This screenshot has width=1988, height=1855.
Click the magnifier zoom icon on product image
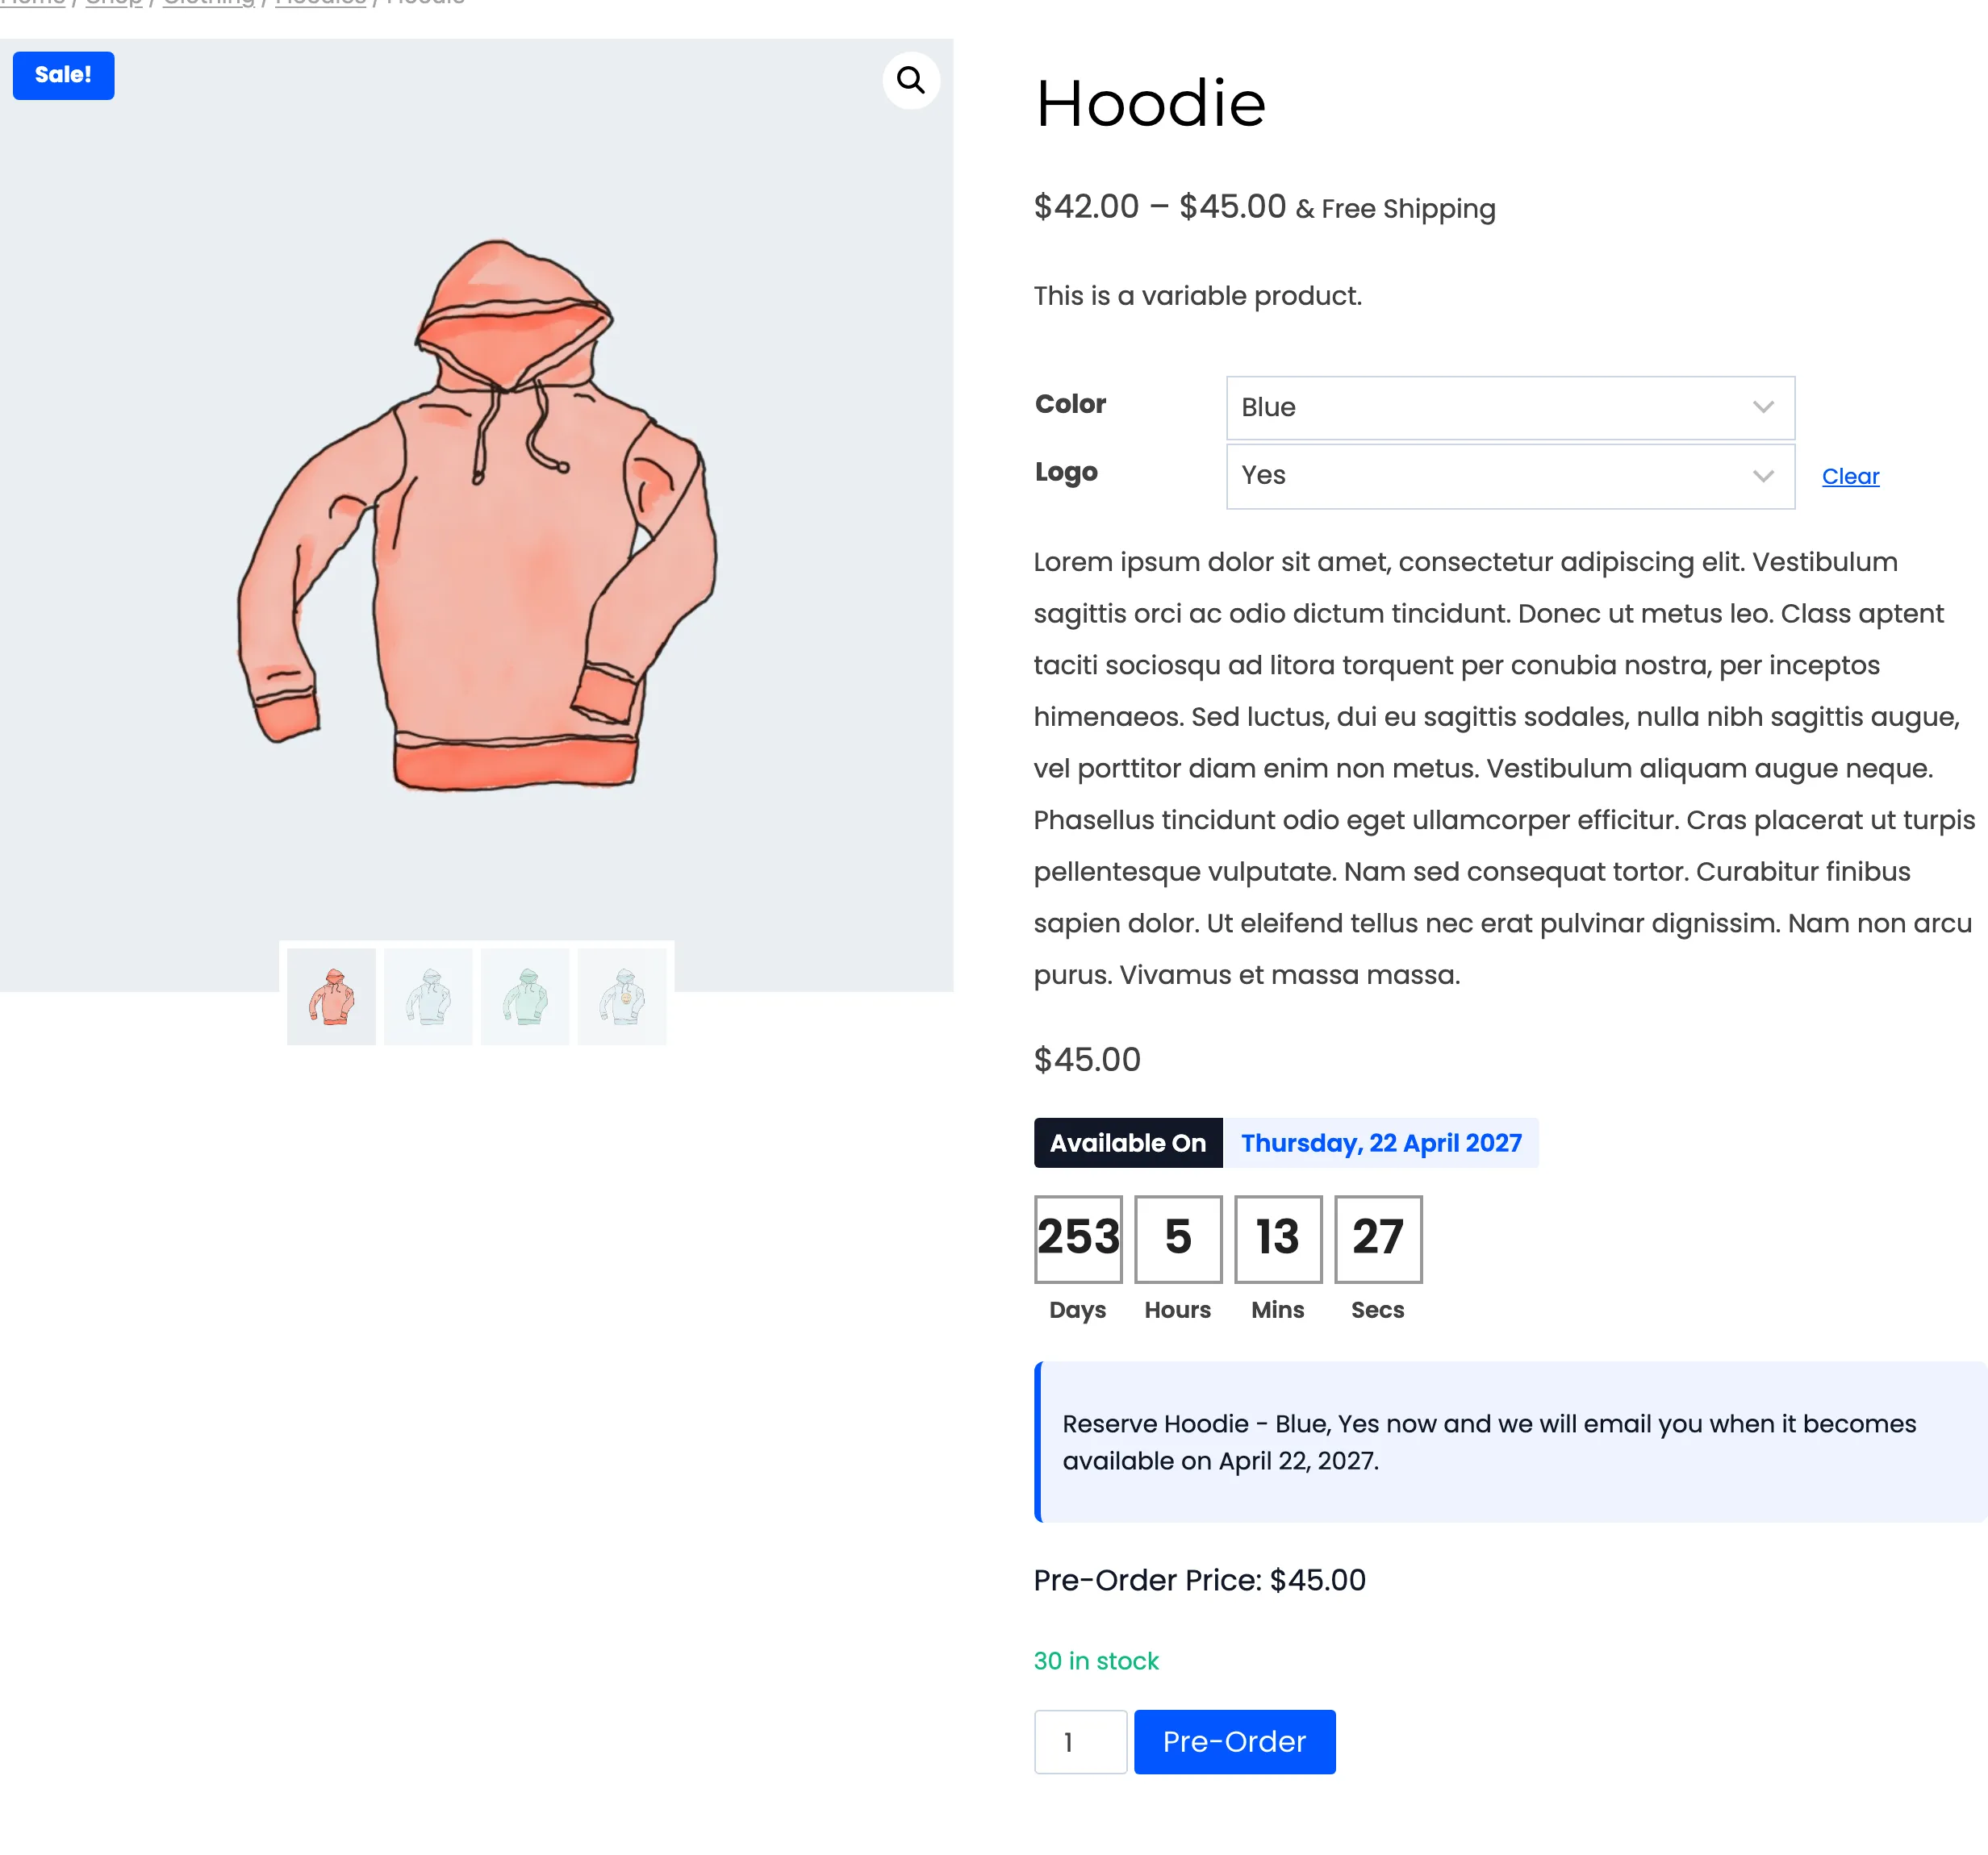(910, 80)
